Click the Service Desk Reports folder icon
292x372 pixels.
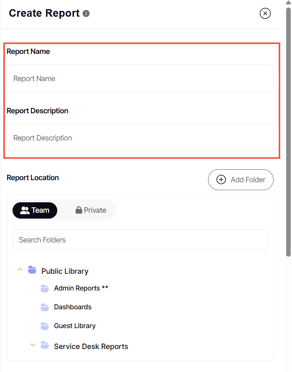pos(45,346)
